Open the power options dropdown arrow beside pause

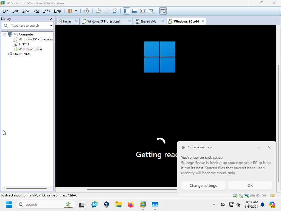click(x=76, y=11)
